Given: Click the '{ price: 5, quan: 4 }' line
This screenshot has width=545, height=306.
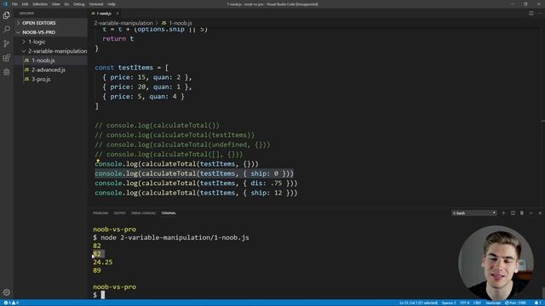Looking at the screenshot, I should [x=143, y=96].
